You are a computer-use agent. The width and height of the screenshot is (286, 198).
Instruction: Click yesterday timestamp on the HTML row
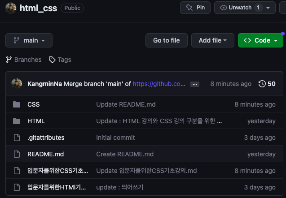(261, 121)
